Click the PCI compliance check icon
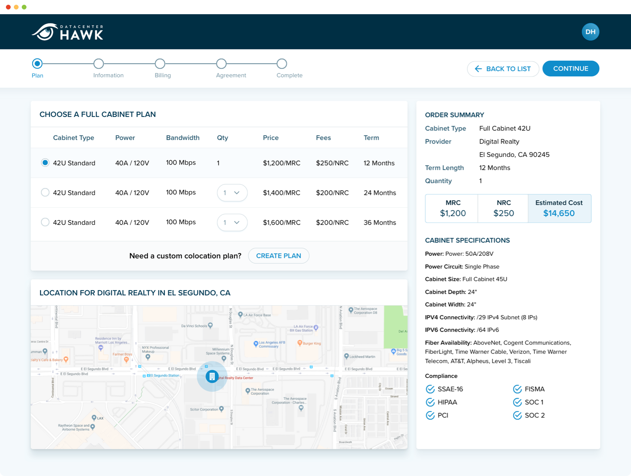The image size is (631, 476). tap(430, 415)
